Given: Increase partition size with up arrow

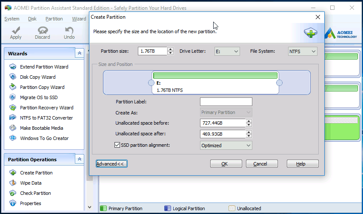Looking at the screenshot, I should point(170,49).
